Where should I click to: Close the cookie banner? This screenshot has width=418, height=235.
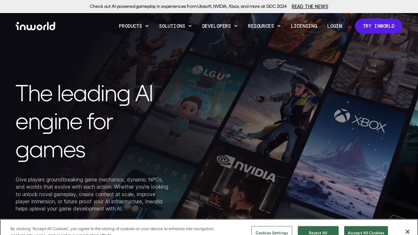[x=407, y=232]
